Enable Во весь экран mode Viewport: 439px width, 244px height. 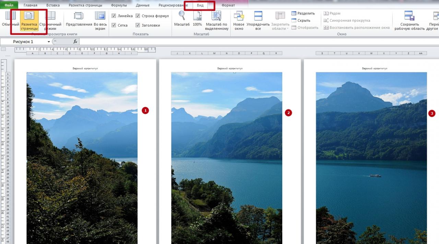pyautogui.click(x=100, y=16)
